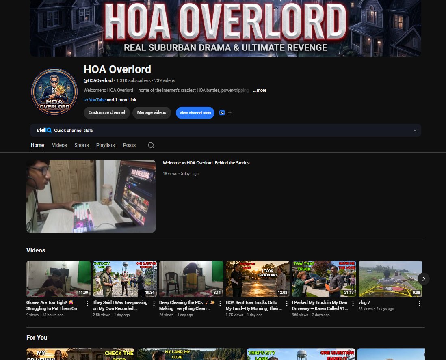
Task: Click '1.7K views • 1 day ago' text
Action: tap(244, 315)
